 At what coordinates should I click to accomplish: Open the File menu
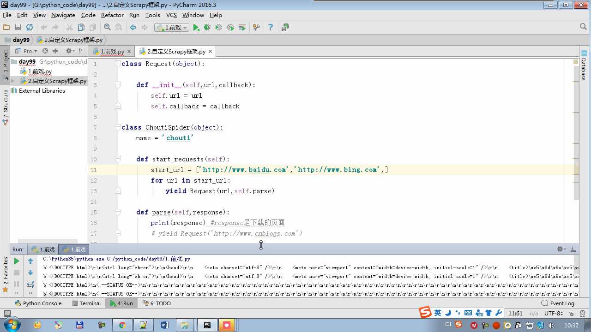click(x=7, y=15)
